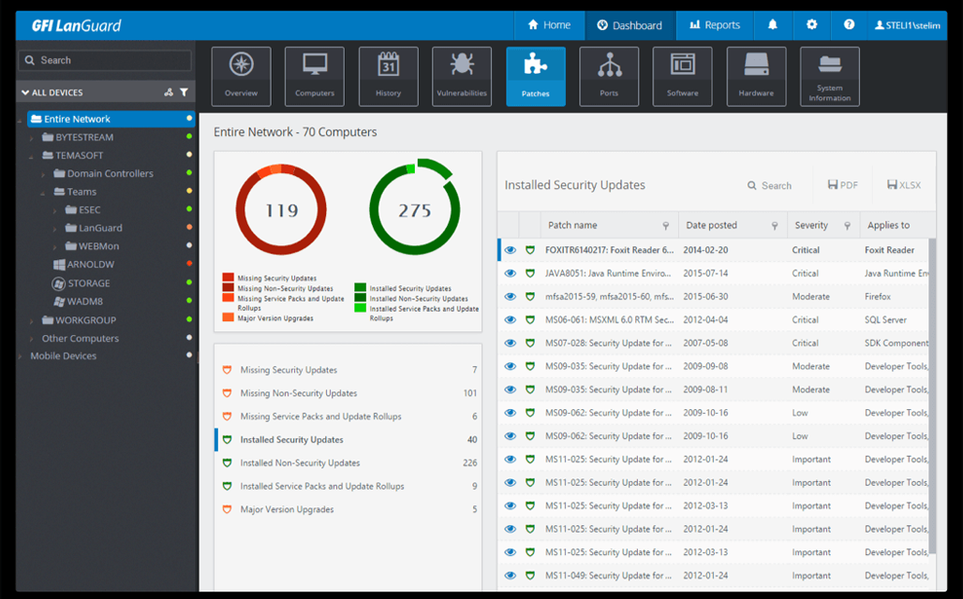Toggle eye icon for FOXITTR6140217 patch row
963x599 pixels.
[511, 250]
